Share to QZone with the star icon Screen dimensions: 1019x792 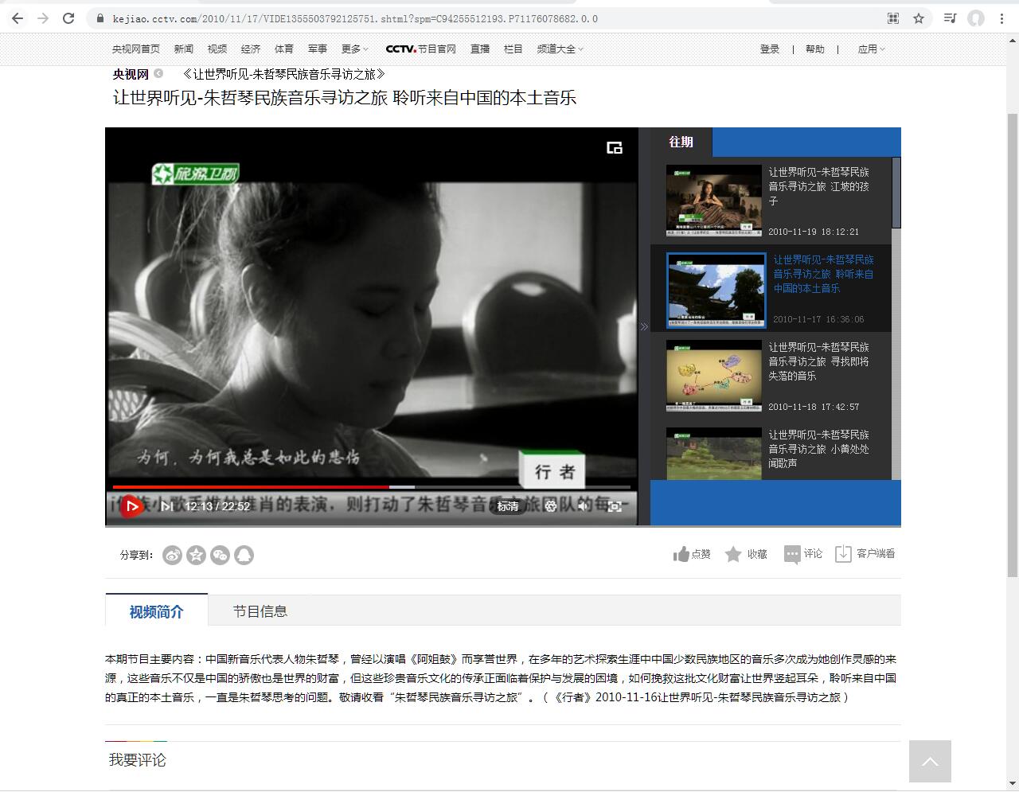(x=196, y=556)
